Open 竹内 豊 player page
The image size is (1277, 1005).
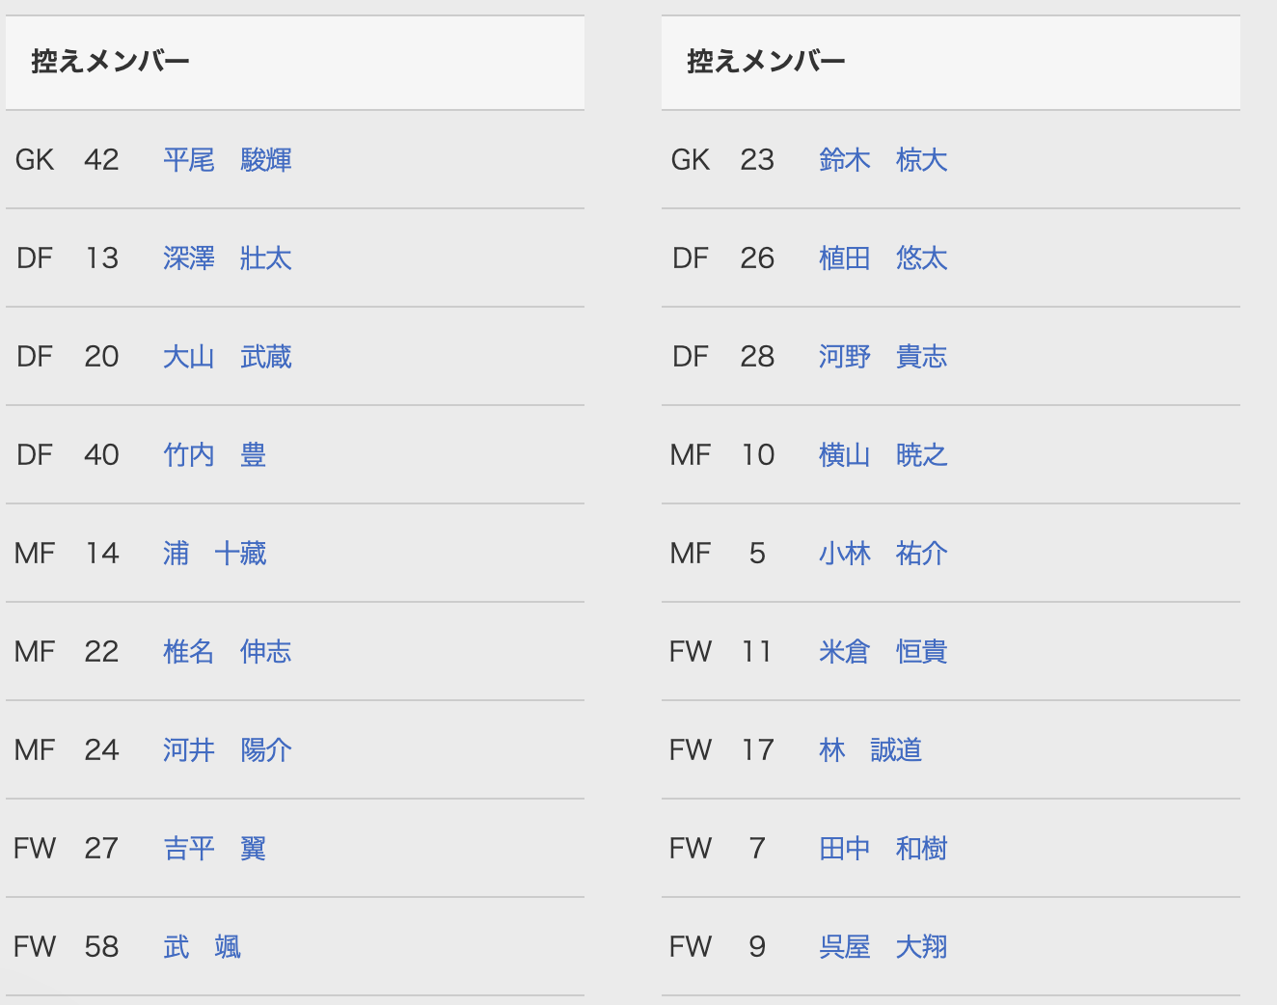pyautogui.click(x=214, y=455)
